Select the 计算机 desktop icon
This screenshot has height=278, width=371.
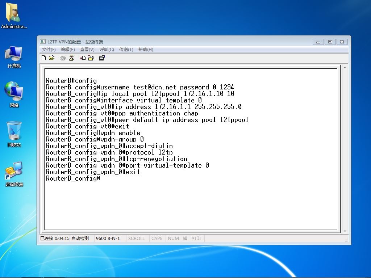[x=14, y=57]
